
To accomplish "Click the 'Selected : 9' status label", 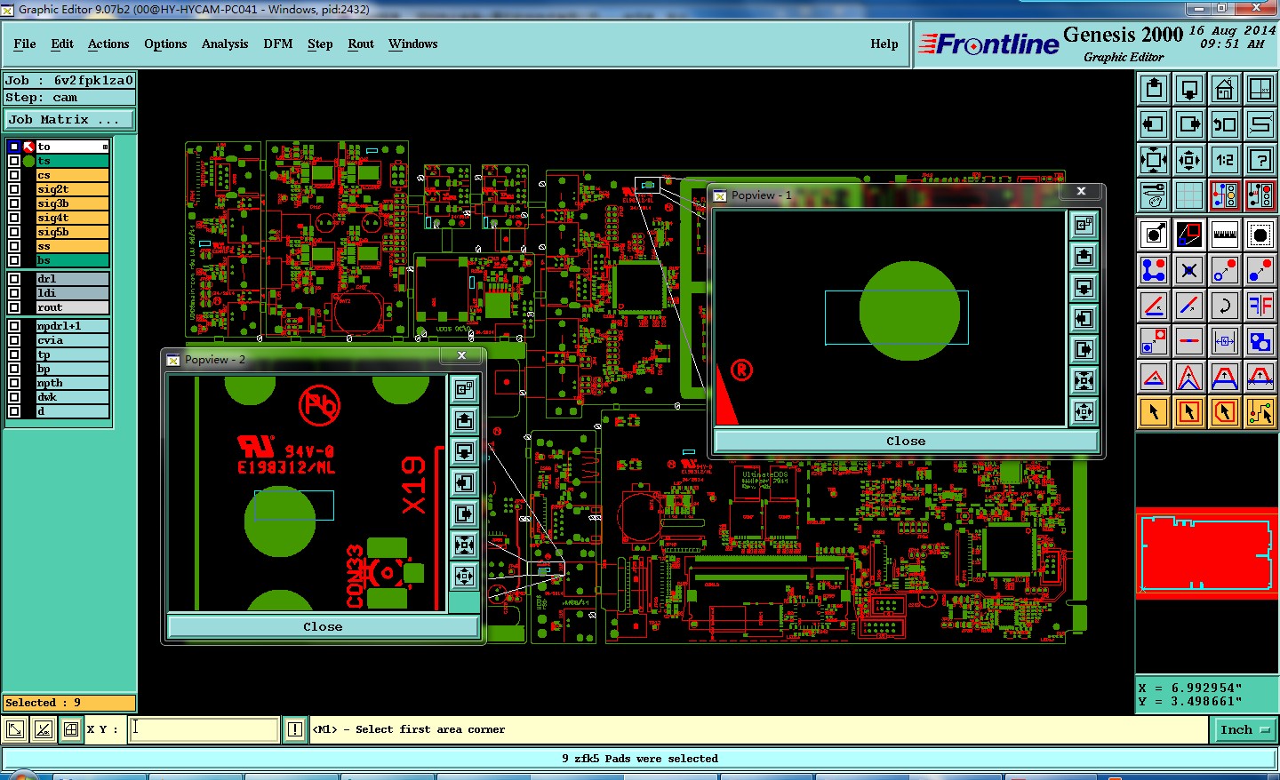I will point(69,703).
